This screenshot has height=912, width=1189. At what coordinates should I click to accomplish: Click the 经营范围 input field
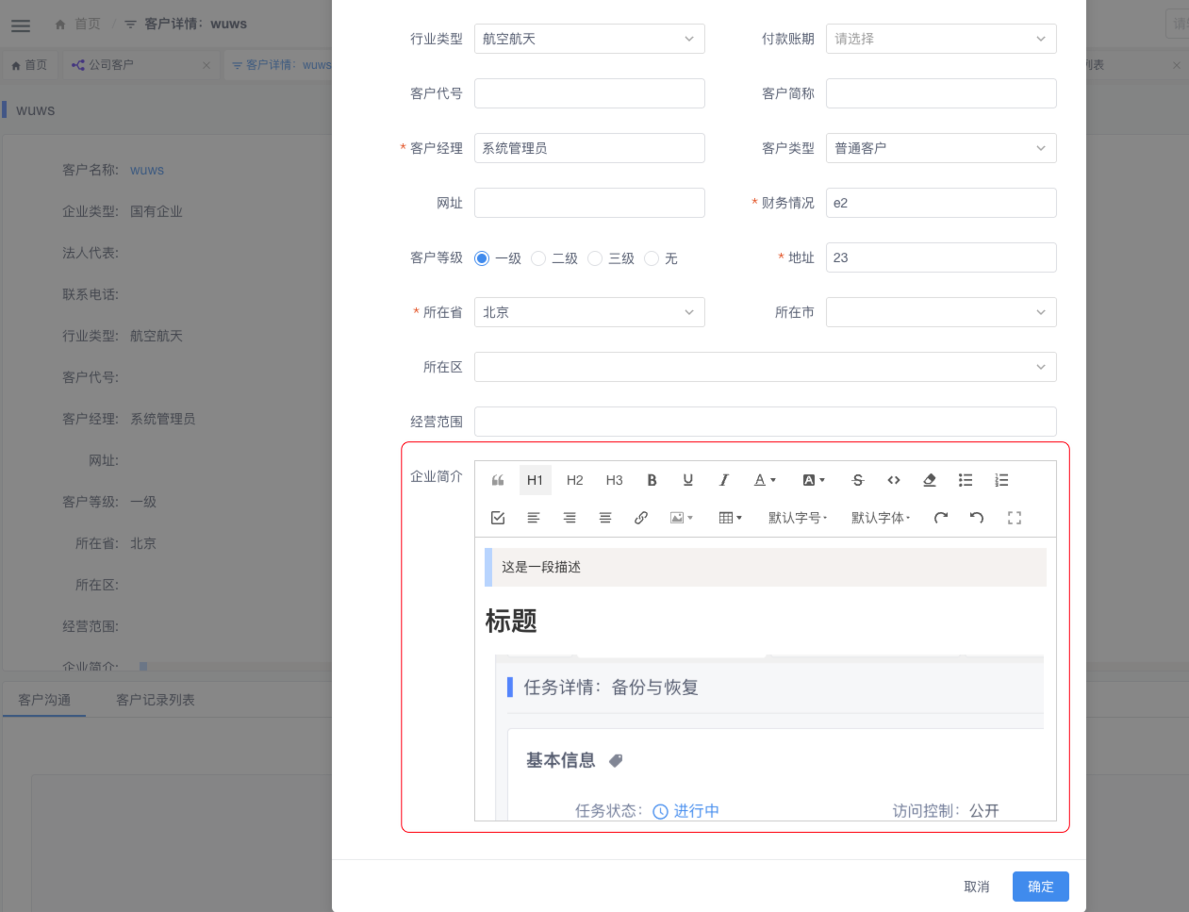(x=765, y=422)
